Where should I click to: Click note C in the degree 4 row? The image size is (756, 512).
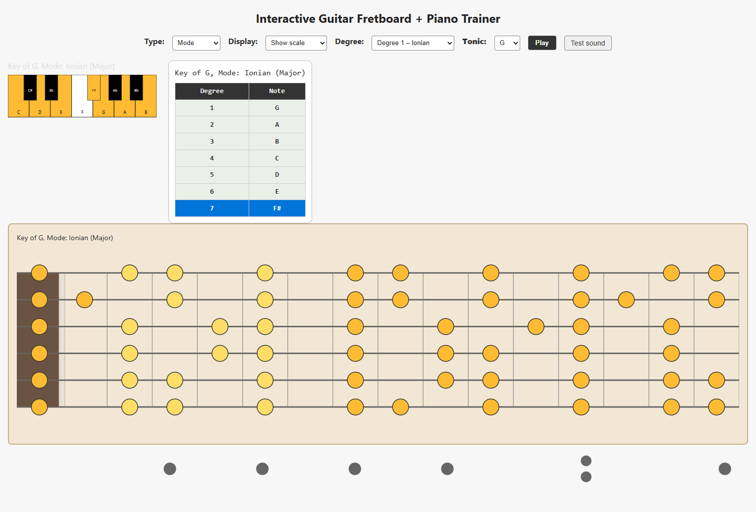pos(277,158)
